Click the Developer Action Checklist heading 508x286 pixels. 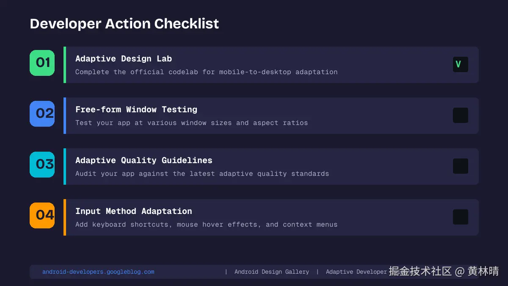pos(124,24)
